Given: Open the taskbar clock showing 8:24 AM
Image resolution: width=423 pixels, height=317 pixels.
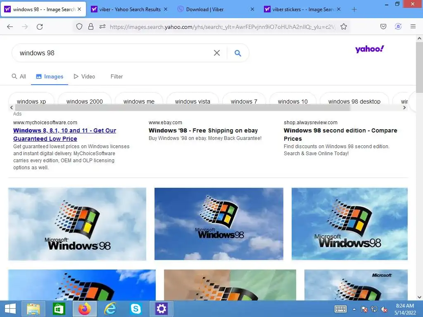Looking at the screenshot, I should coord(405,309).
